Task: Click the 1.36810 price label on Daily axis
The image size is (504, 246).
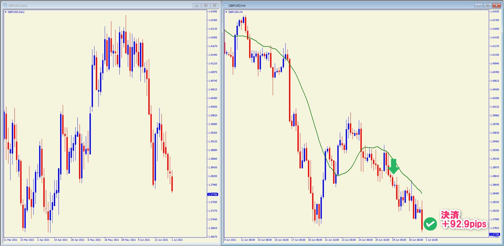Action: [213, 228]
